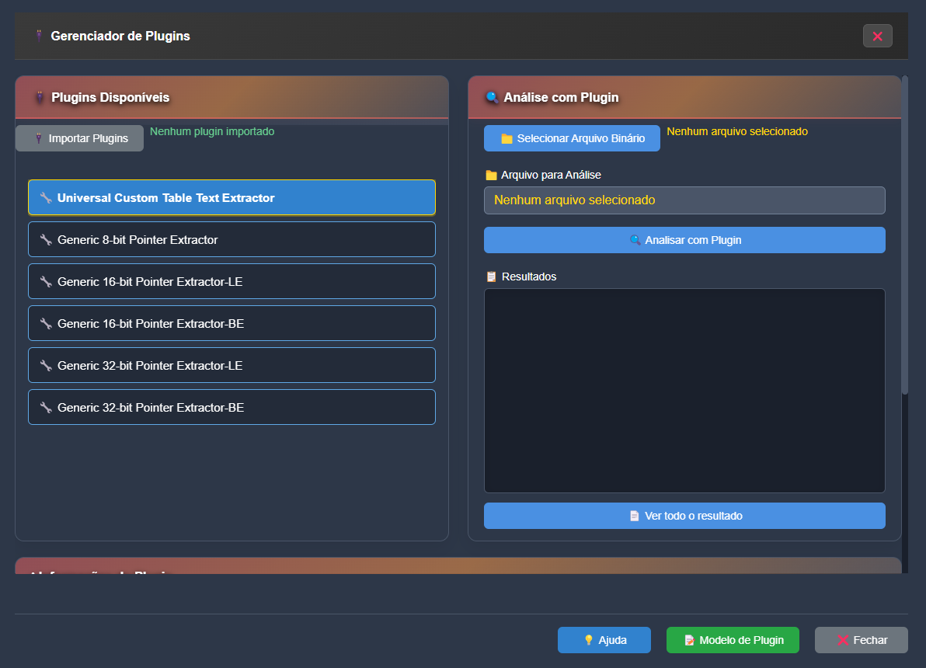The image size is (926, 668).
Task: Click the folder icon on Selecionar Arquivo Binário
Action: [507, 138]
